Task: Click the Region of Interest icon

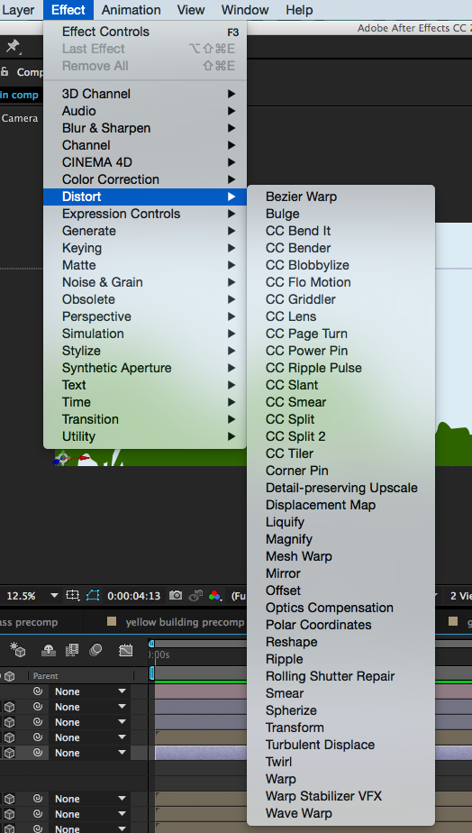Action: click(x=72, y=596)
